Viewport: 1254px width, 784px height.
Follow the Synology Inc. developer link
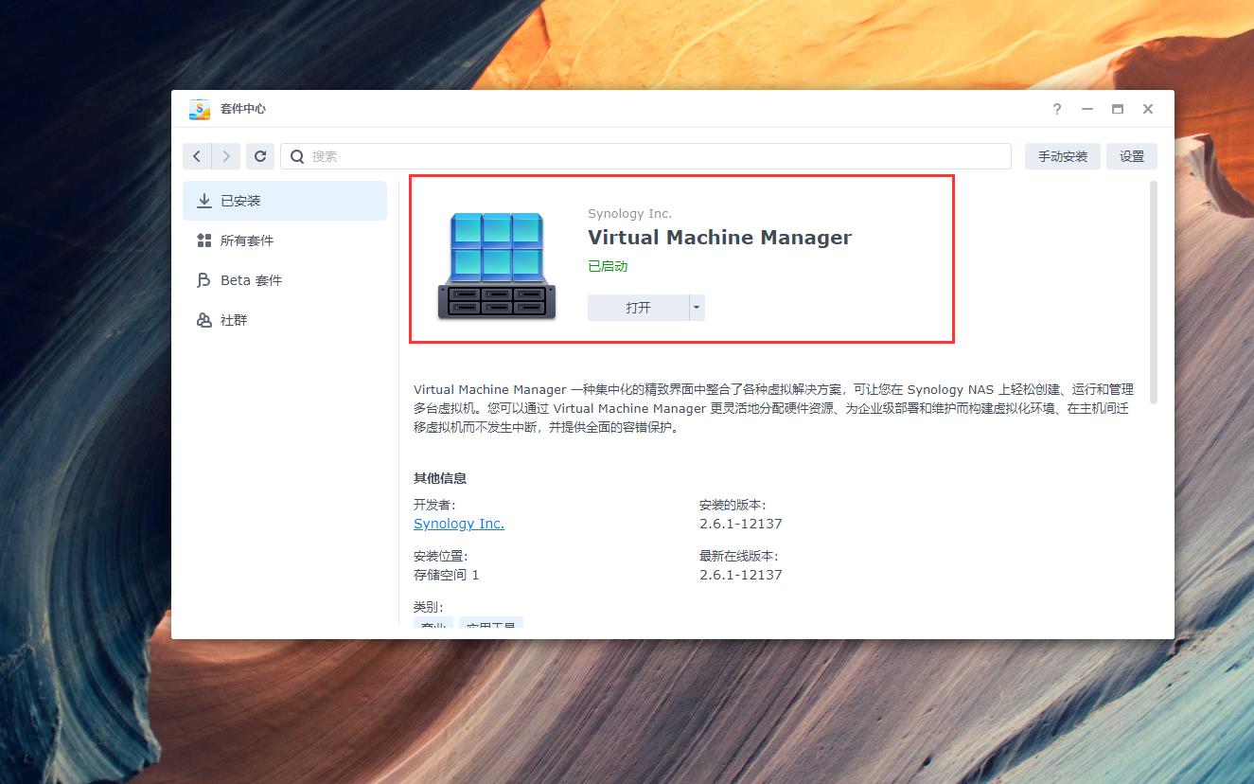coord(459,524)
